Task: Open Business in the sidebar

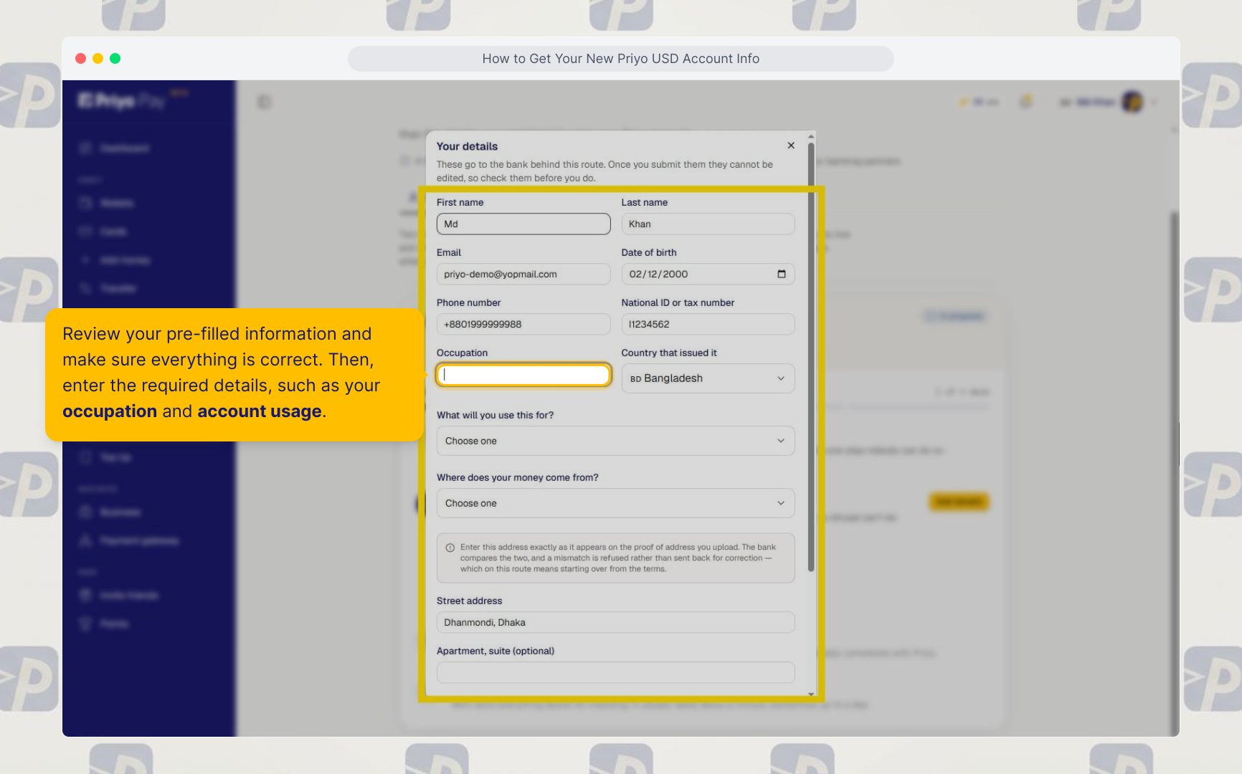Action: 111,512
